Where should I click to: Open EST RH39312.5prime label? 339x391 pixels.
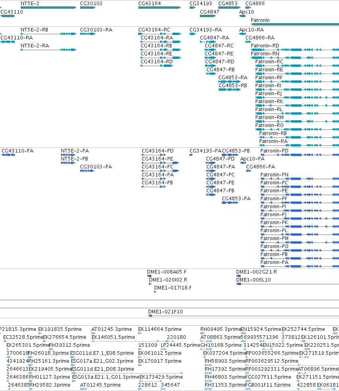pos(70,345)
